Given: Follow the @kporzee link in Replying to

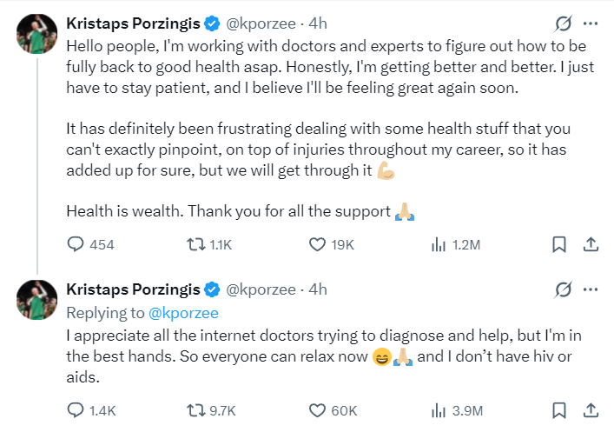Looking at the screenshot, I should pyautogui.click(x=183, y=313).
